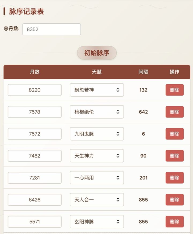Expand the 天生神力 talent selector
This screenshot has height=234, width=193.
(97, 156)
